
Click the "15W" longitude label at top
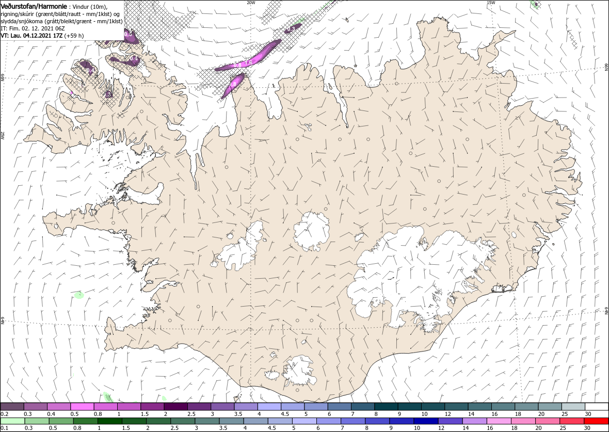click(x=491, y=3)
